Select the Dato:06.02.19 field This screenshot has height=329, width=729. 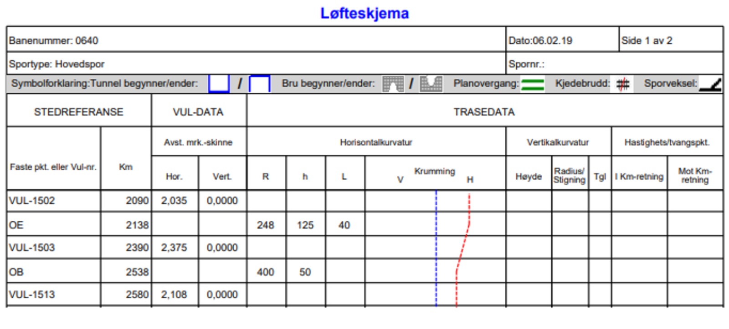click(x=562, y=40)
